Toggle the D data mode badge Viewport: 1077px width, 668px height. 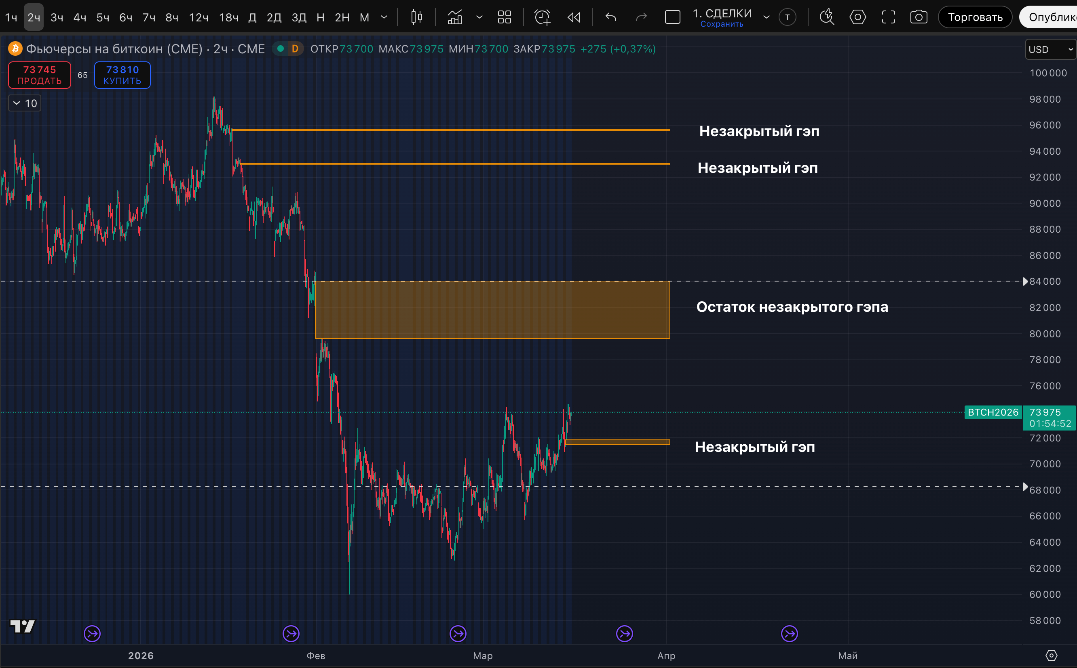(x=295, y=48)
